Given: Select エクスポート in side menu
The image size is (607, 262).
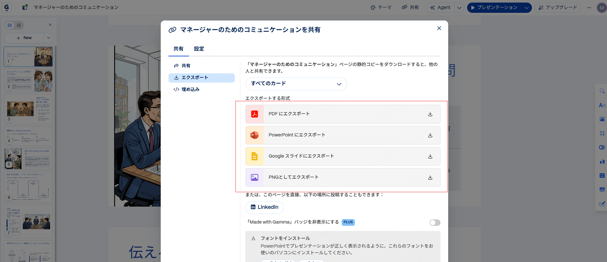Looking at the screenshot, I should pyautogui.click(x=201, y=78).
